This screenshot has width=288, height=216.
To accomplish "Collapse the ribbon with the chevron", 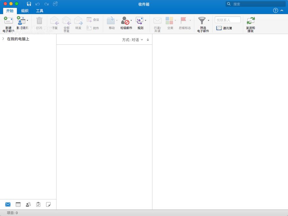I will click(282, 10).
